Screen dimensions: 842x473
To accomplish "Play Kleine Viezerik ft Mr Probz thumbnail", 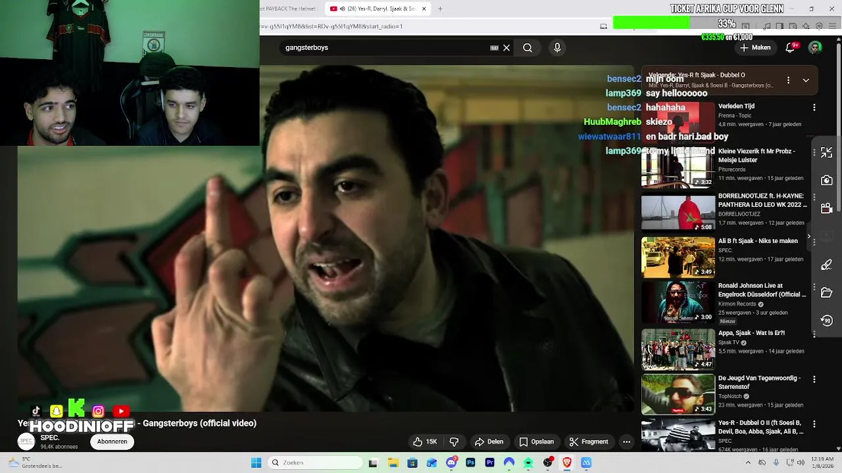I will pyautogui.click(x=678, y=168).
